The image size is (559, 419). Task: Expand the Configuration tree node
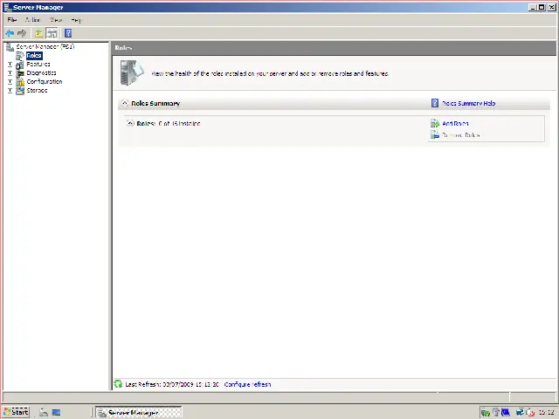(x=10, y=82)
